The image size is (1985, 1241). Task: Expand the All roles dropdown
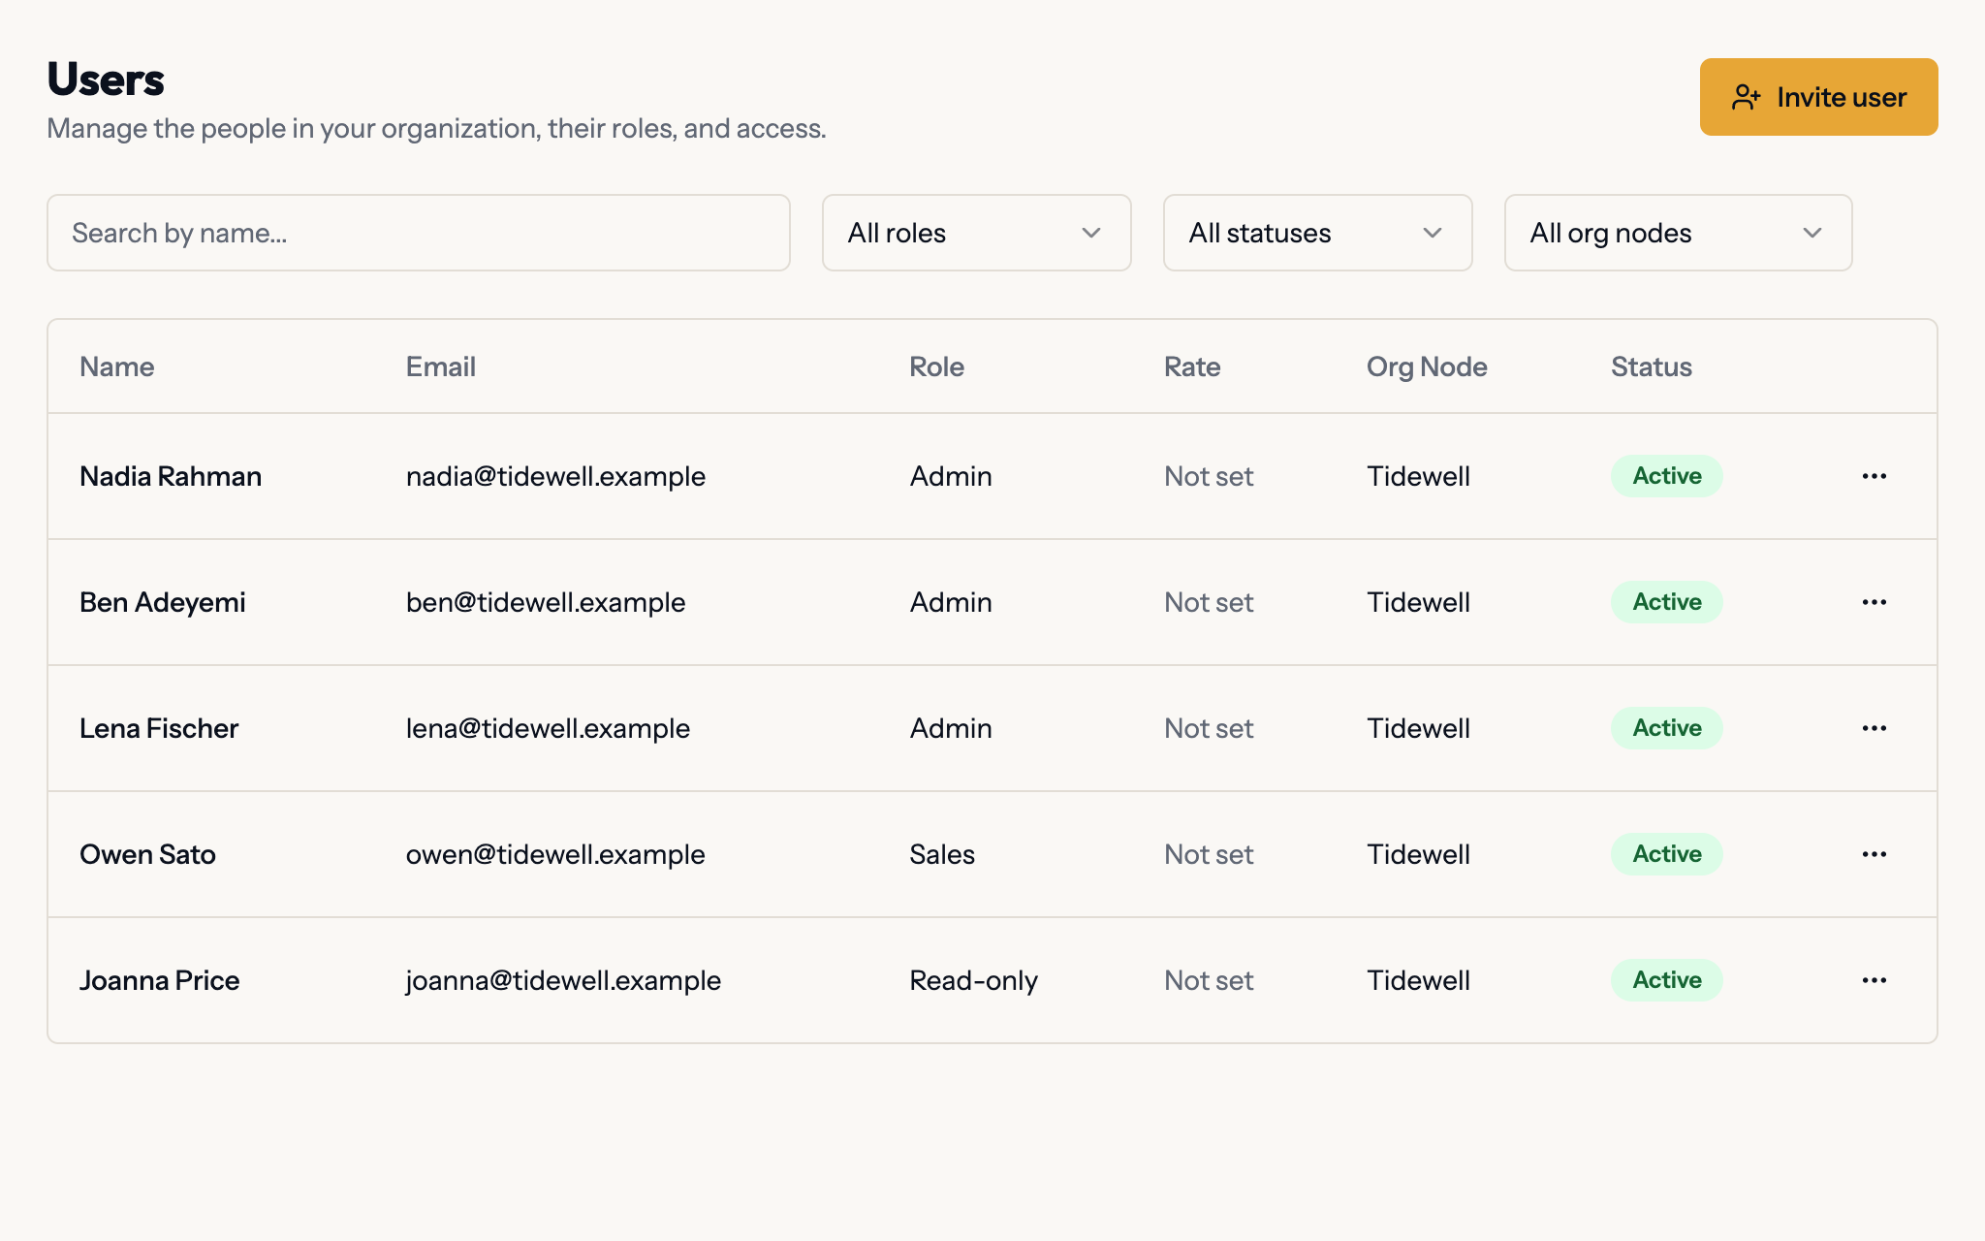[x=976, y=233]
